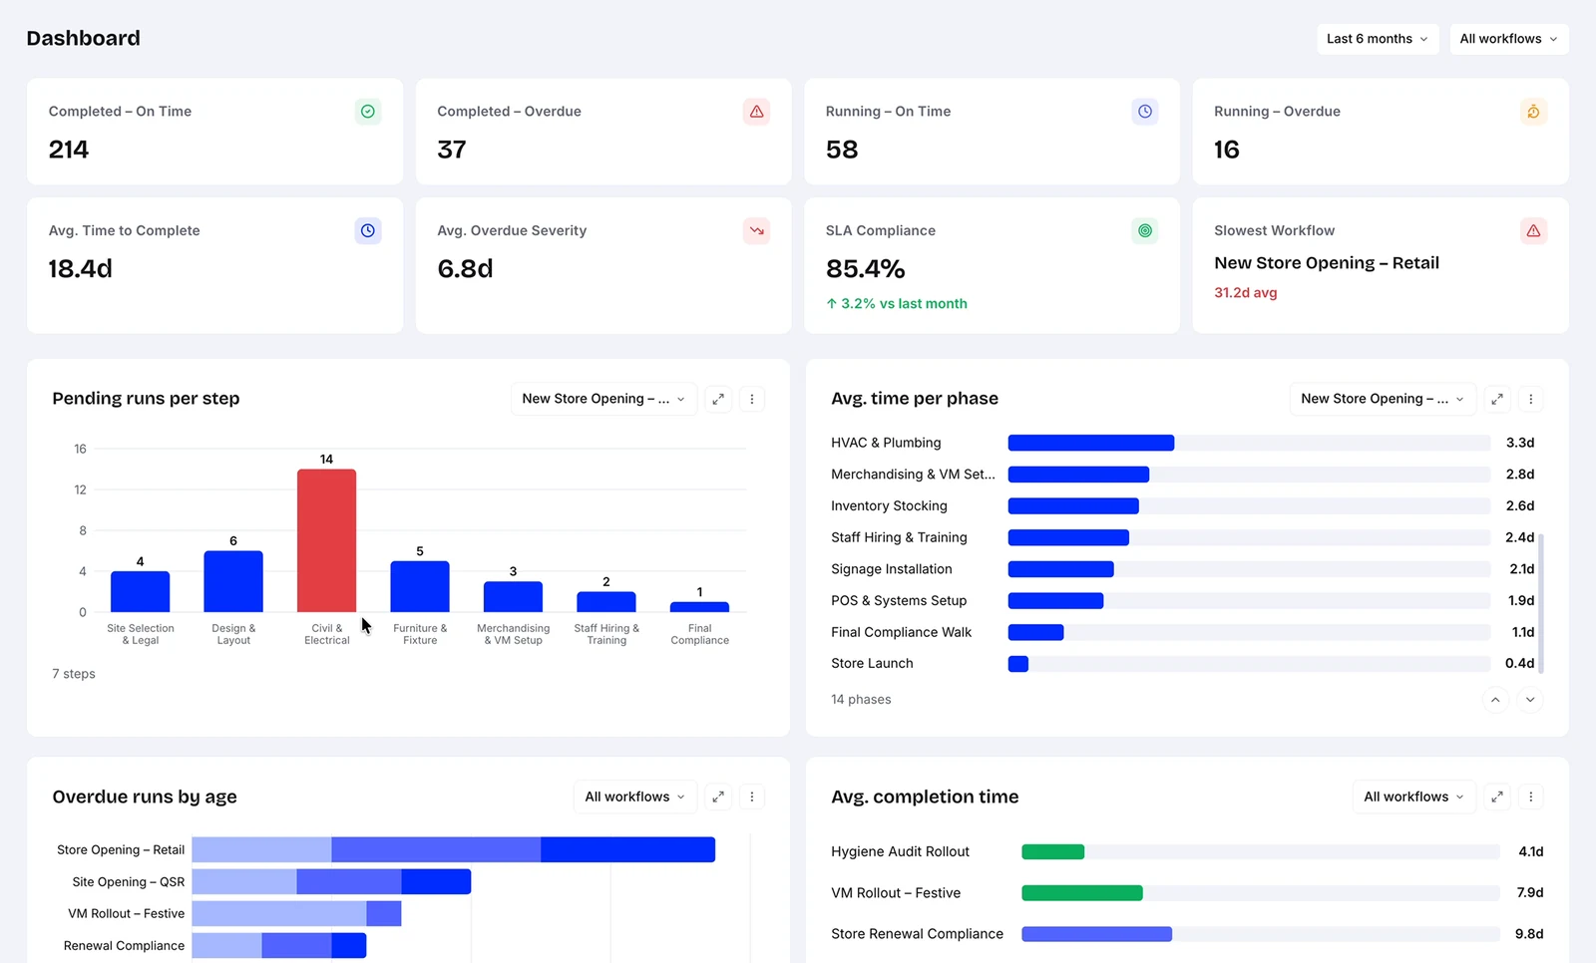The height and width of the screenshot is (963, 1596).
Task: Click the Hygiene Audit Rollout green progress bar
Action: pyautogui.click(x=1052, y=851)
